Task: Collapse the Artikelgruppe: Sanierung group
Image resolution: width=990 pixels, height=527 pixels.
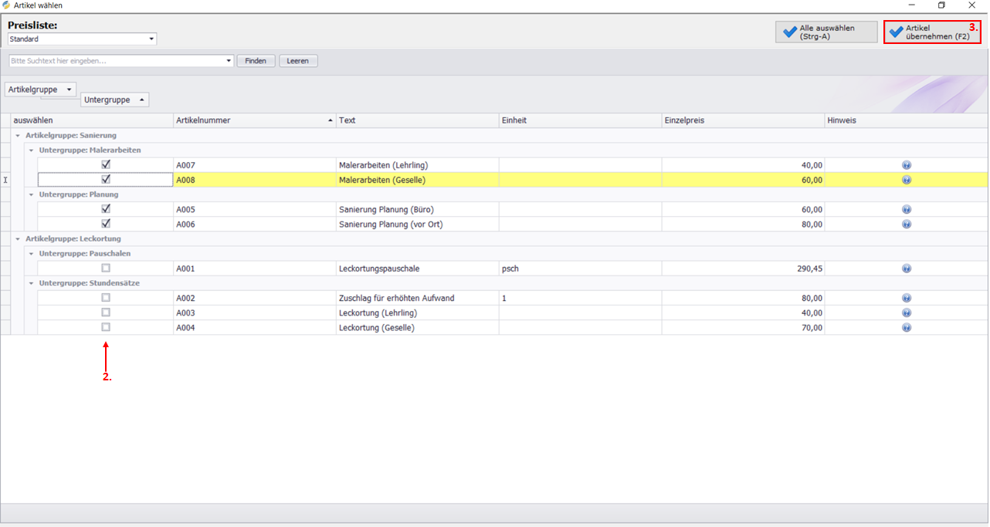Action: point(18,136)
